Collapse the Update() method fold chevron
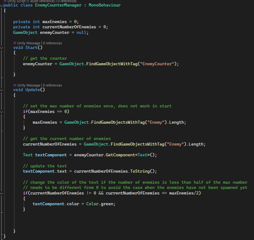Screen dimensions: 254x240 pyautogui.click(x=2, y=90)
